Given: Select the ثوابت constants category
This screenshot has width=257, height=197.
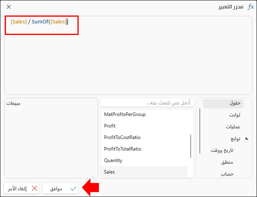Looking at the screenshot, I should point(235,115).
